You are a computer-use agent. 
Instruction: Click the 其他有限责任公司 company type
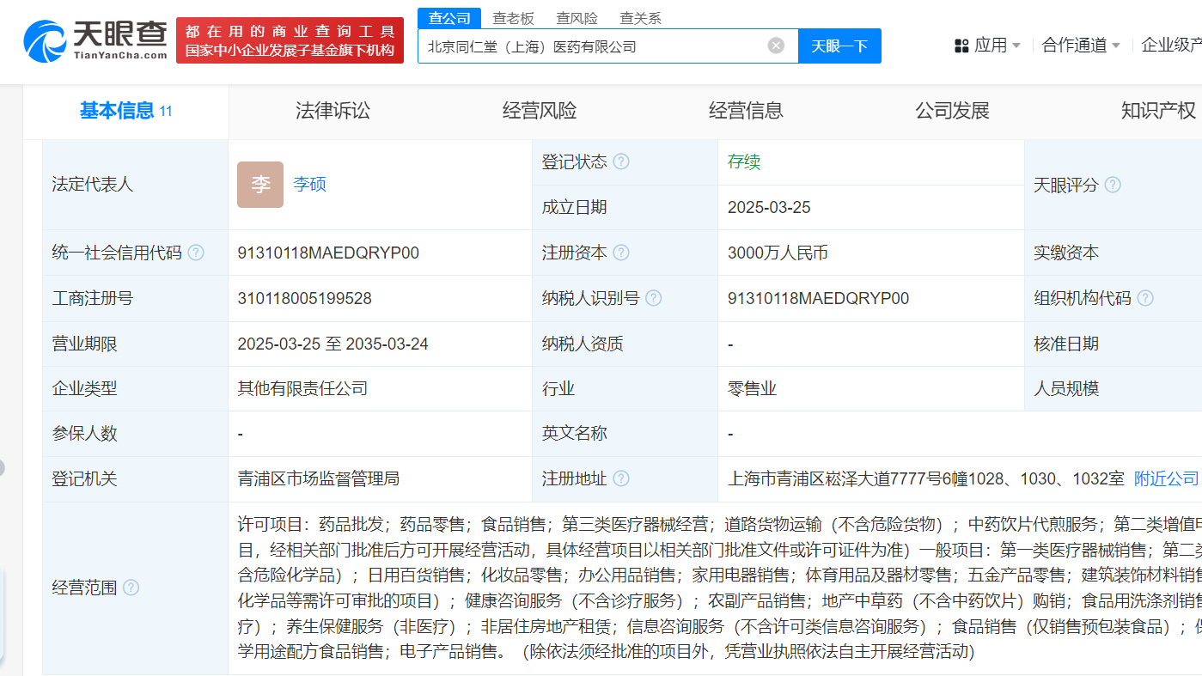[303, 388]
